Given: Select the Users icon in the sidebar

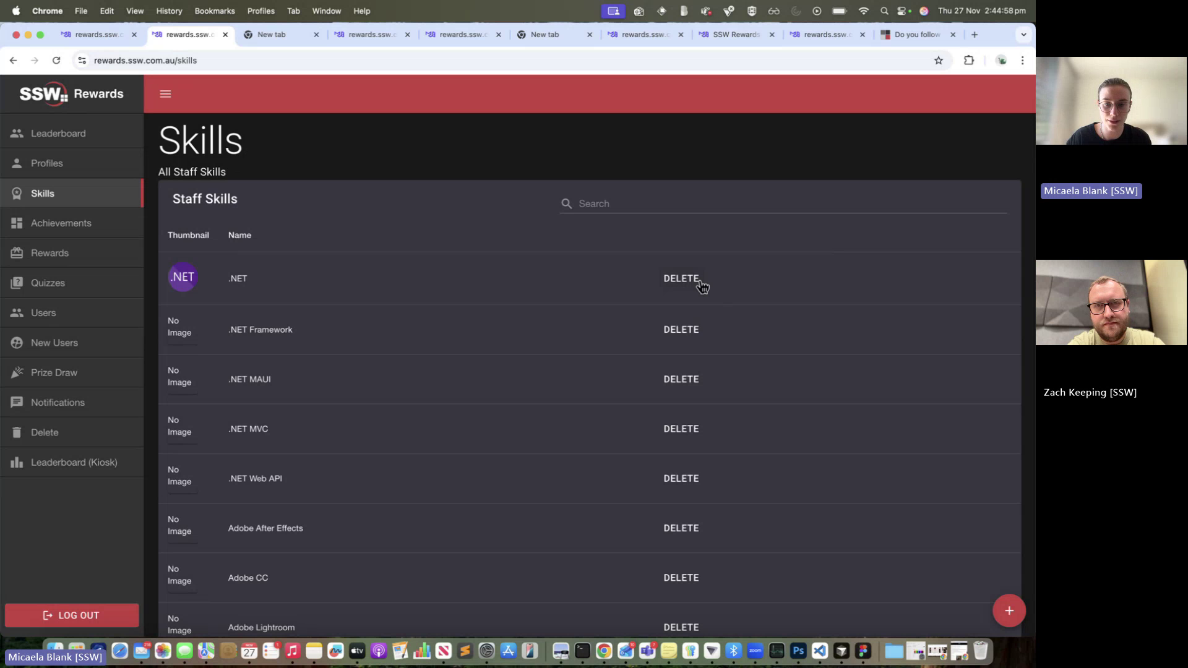Looking at the screenshot, I should 17,312.
